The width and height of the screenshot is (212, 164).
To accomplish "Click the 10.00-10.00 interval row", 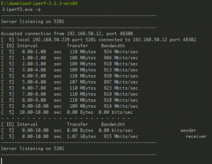I will pyautogui.click(x=67, y=112).
